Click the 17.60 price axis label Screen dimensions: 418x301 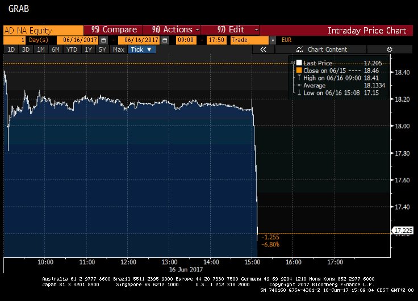pyautogui.click(x=402, y=180)
